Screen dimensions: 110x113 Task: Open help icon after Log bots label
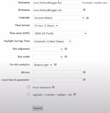pos(75,94)
